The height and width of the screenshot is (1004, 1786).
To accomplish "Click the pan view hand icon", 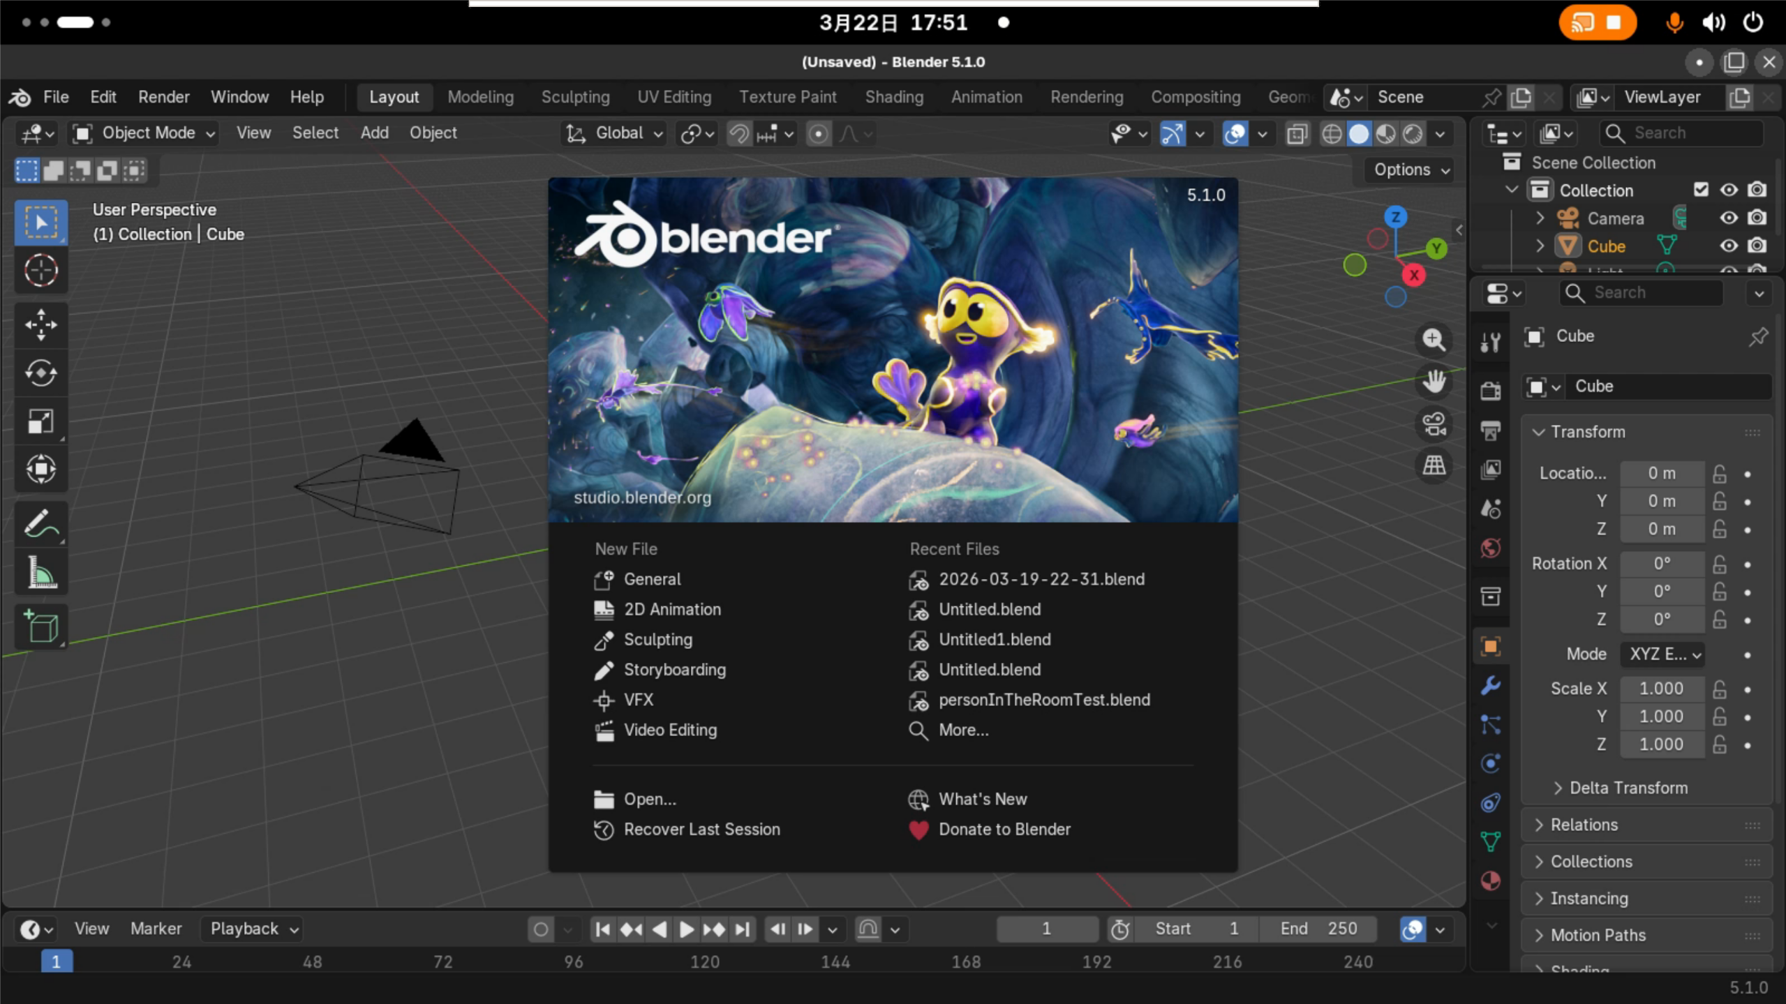I will click(x=1434, y=382).
